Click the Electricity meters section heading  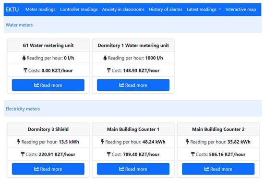tap(23, 109)
